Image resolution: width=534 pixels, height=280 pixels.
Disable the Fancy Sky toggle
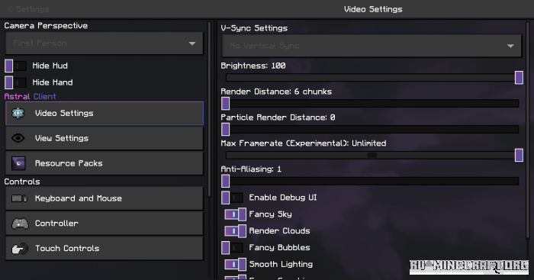[x=235, y=214]
